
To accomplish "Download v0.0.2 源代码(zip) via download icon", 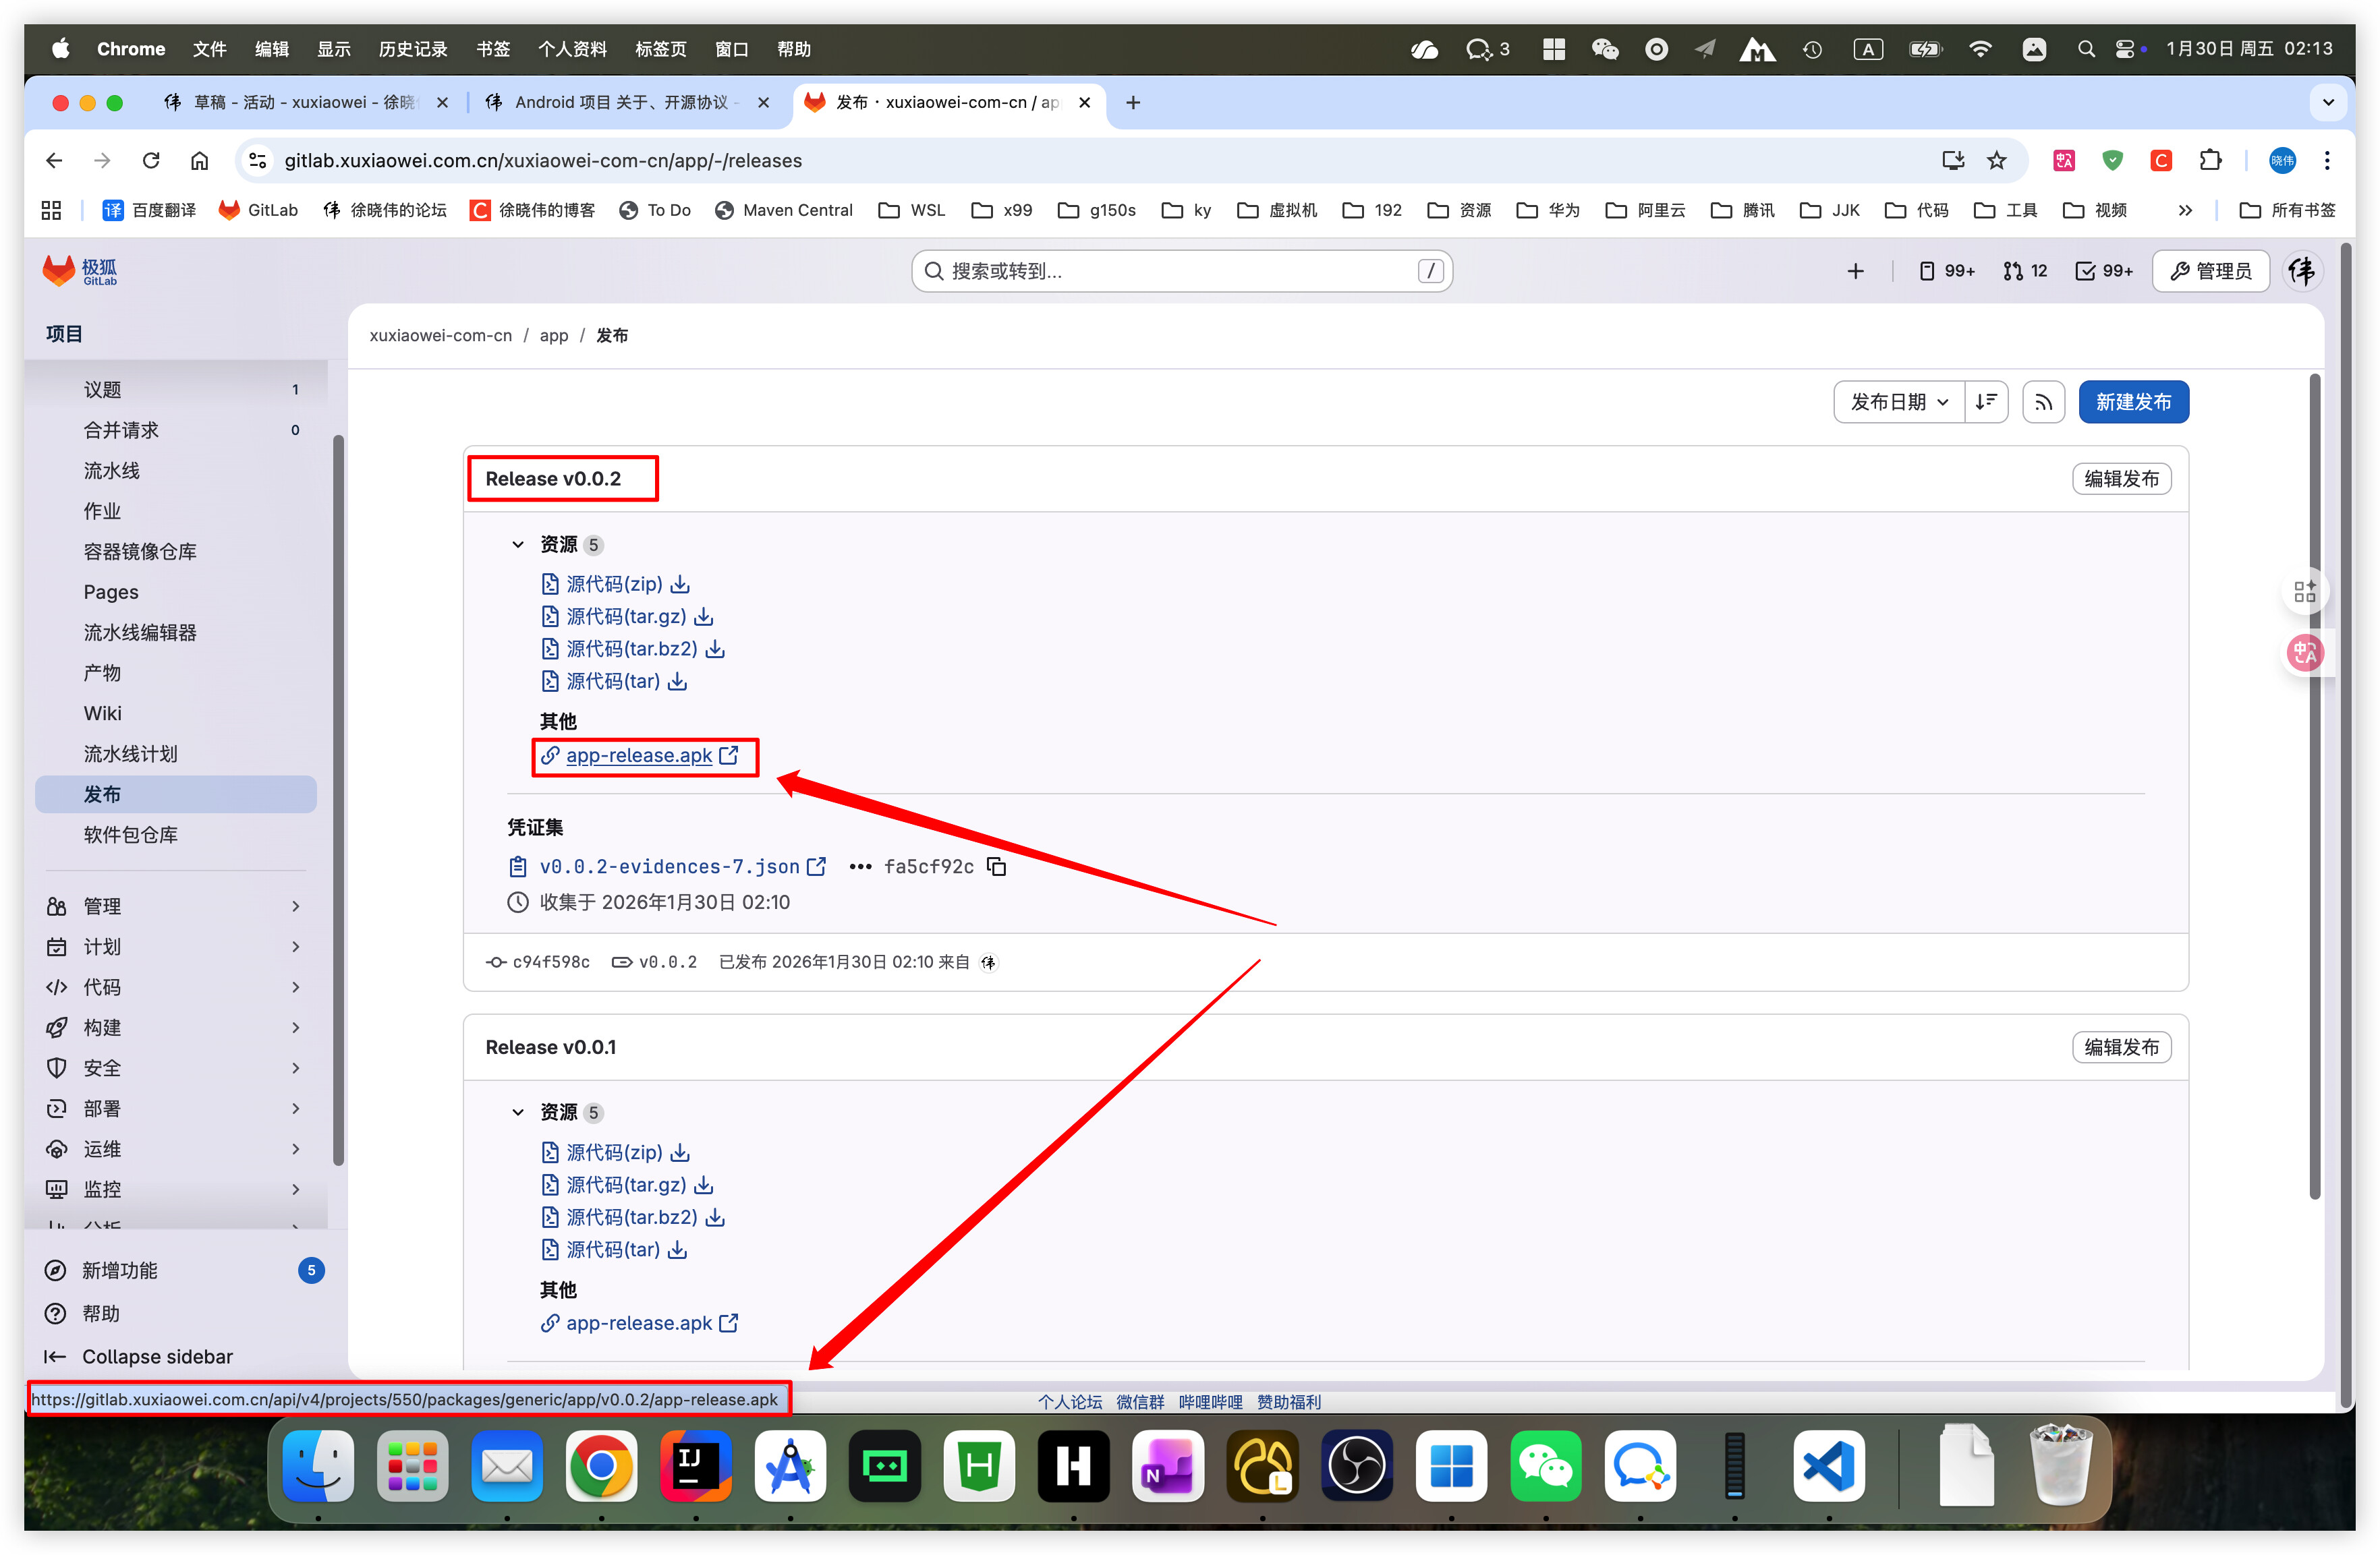I will click(x=680, y=585).
